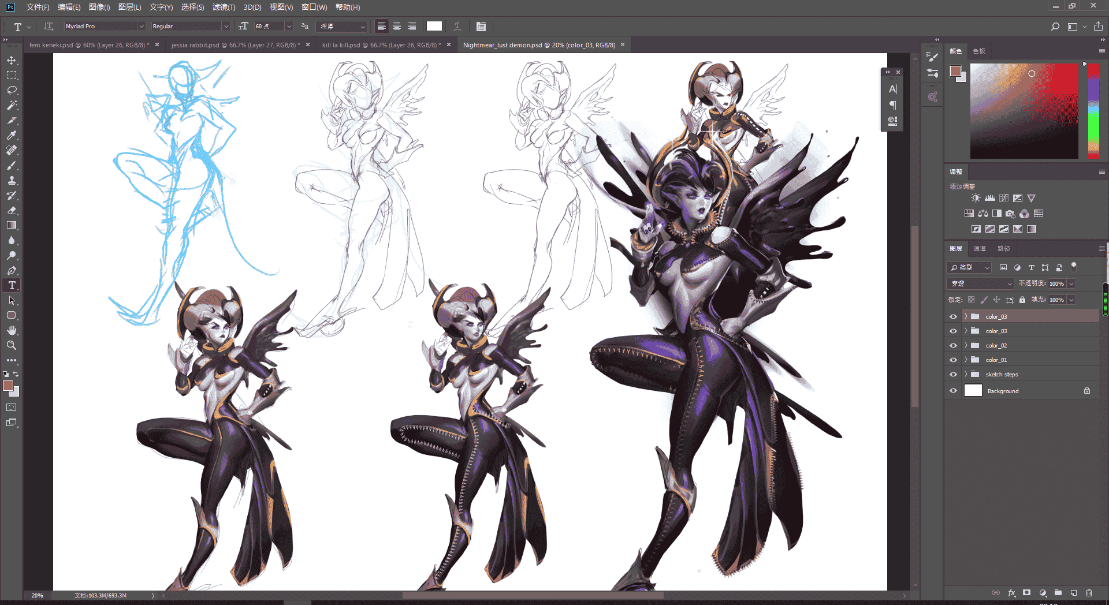
Task: Open the 滤镜(T) menu
Action: pyautogui.click(x=224, y=7)
